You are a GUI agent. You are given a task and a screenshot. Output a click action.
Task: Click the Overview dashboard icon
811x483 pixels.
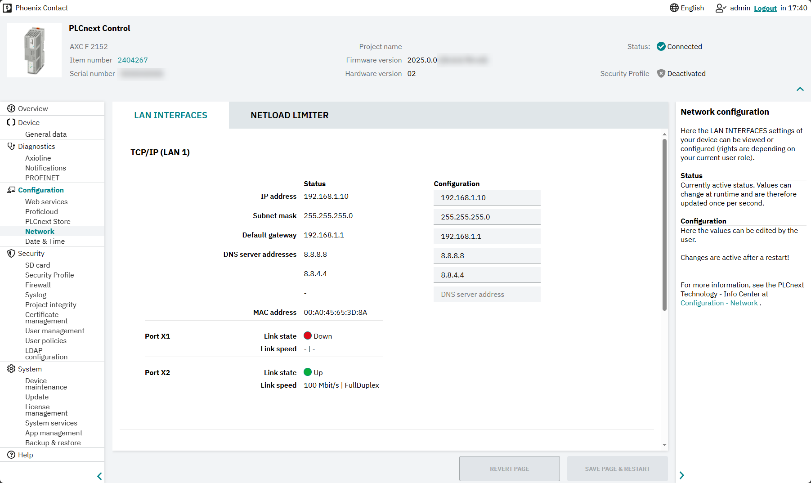11,108
